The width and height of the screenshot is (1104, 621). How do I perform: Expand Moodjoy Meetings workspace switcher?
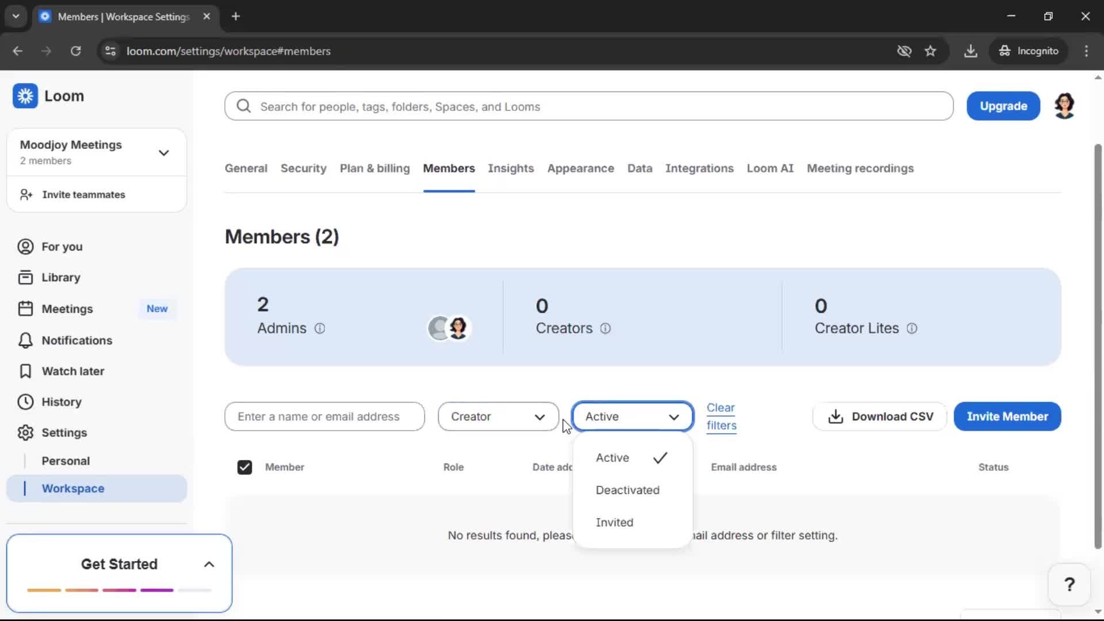(163, 153)
